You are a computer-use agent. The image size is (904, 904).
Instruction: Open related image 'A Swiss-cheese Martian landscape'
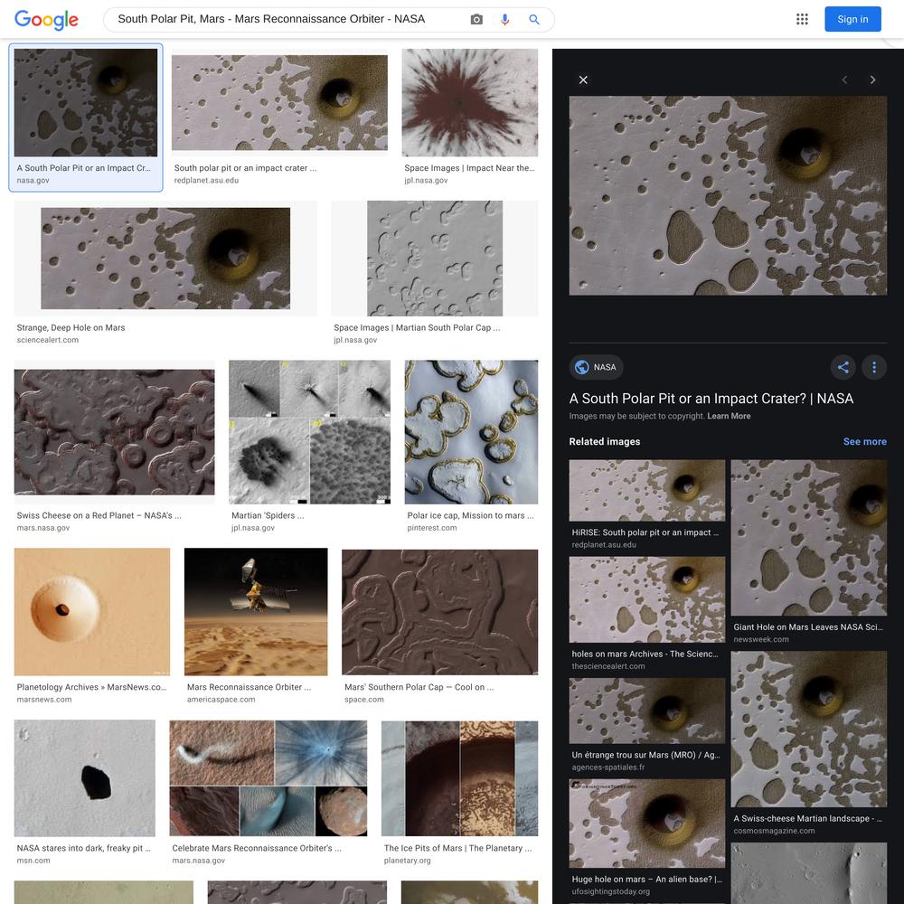tap(809, 730)
